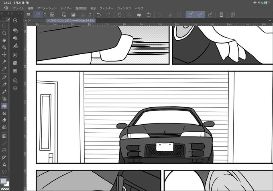Click Undo arrow in command bar

[99, 14]
